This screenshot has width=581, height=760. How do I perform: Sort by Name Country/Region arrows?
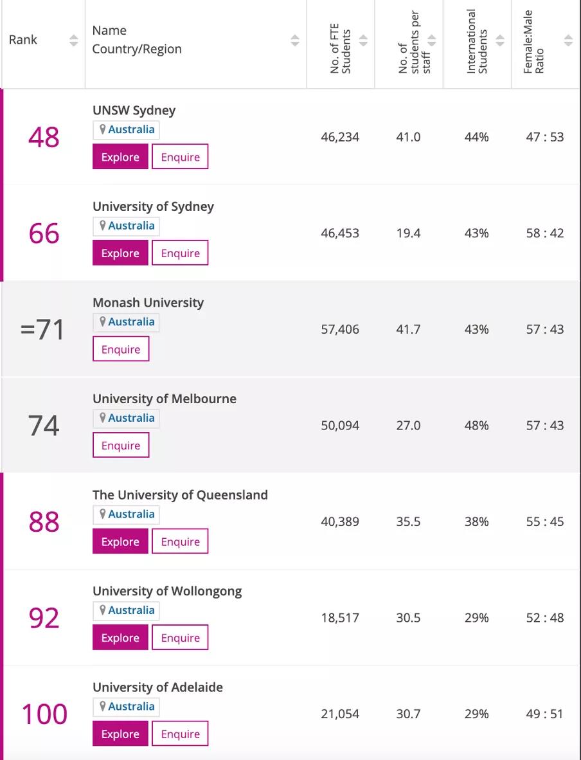coord(294,41)
